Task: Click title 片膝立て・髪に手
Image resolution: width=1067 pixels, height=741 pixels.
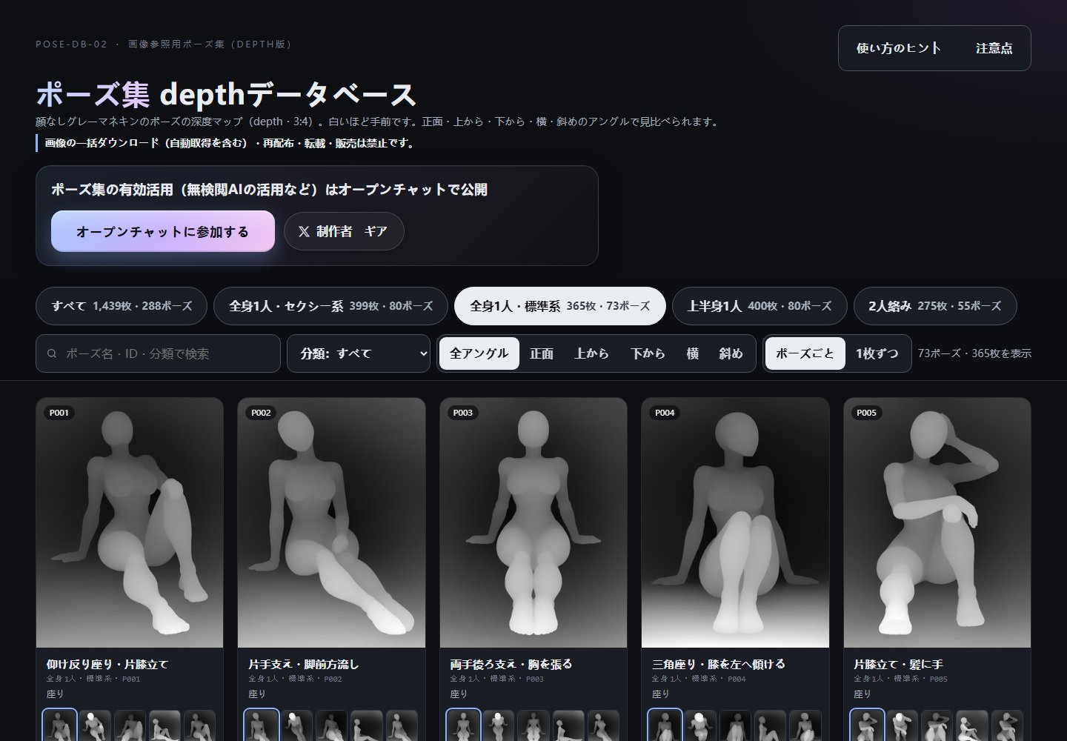Action: [898, 664]
